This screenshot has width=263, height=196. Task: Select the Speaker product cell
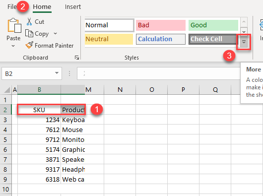point(73,159)
